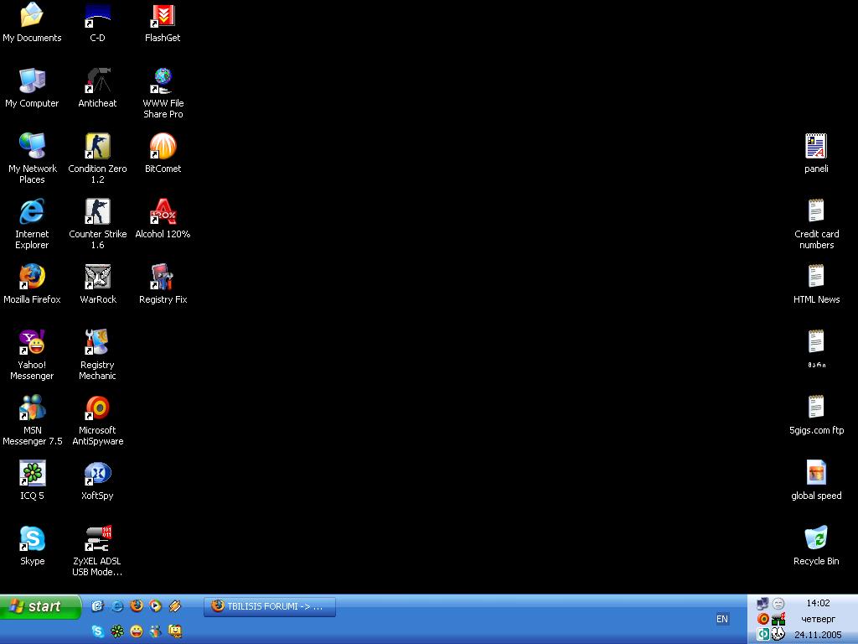Select the HTML News text file
858x644 pixels.
click(816, 283)
